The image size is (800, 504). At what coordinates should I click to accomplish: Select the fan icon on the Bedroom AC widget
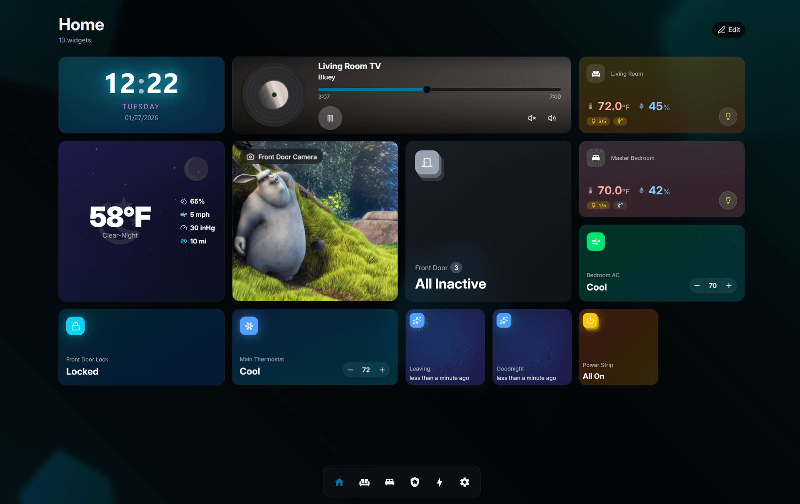click(595, 241)
